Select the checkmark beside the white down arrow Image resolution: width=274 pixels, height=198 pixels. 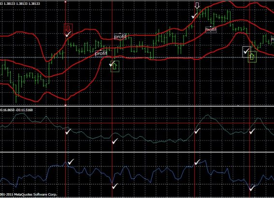click(194, 16)
